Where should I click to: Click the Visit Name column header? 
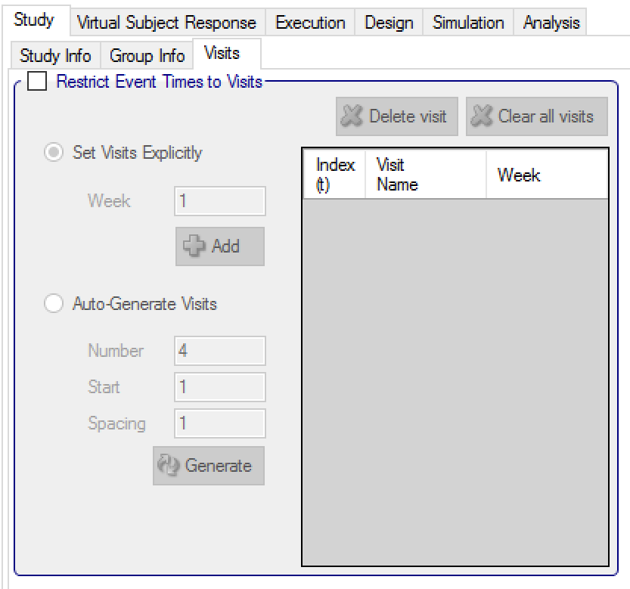[x=425, y=175]
